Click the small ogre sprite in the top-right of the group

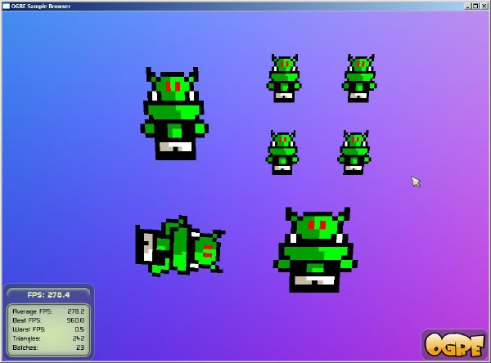(x=359, y=78)
